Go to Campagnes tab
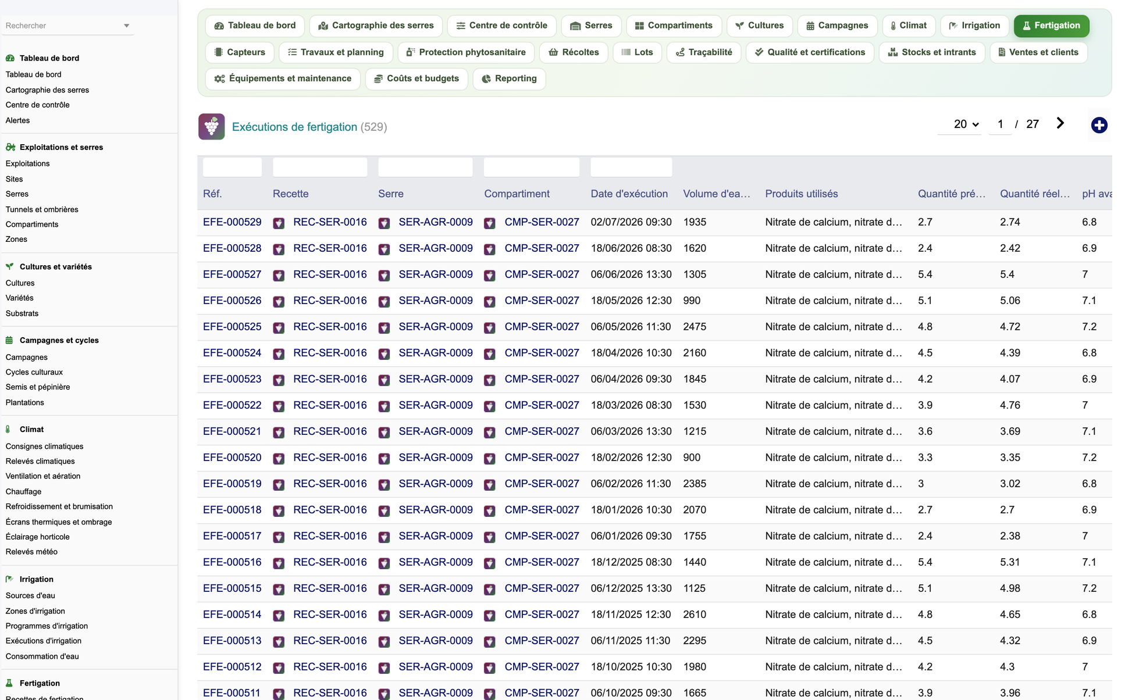The width and height of the screenshot is (1132, 700). tap(836, 26)
